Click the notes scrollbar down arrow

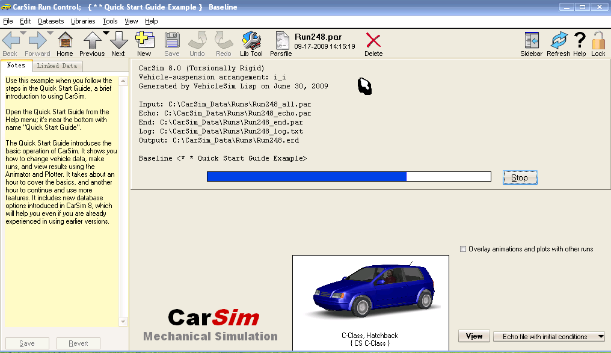pos(123,322)
